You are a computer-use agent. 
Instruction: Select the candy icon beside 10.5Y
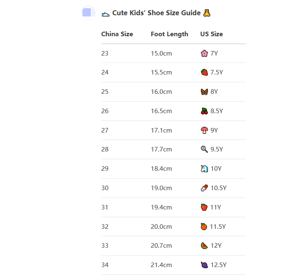(204, 188)
